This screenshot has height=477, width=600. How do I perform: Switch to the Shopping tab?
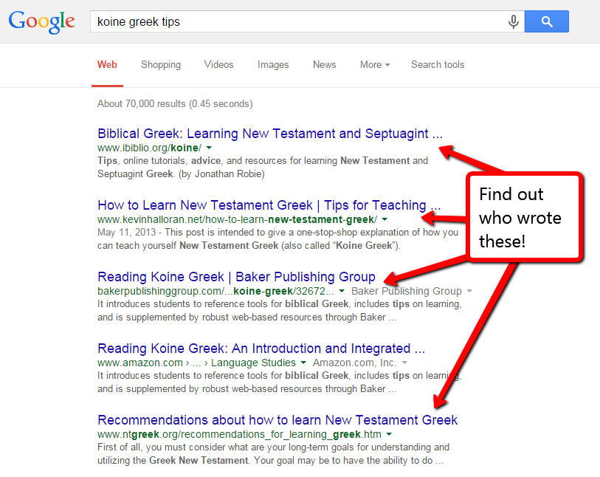click(x=161, y=65)
